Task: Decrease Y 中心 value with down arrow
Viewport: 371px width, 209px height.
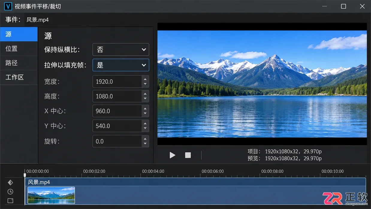Action: (145, 128)
